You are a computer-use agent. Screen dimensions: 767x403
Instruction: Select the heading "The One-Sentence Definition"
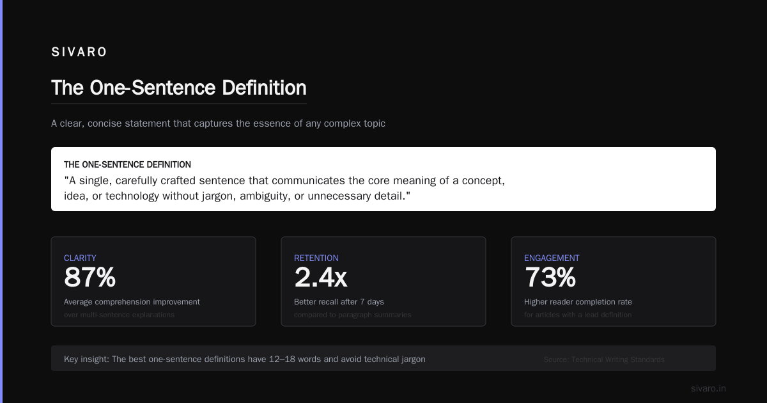coord(179,88)
